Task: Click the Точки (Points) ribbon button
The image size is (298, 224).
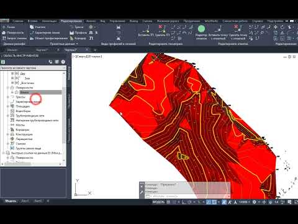Action: pyautogui.click(x=8, y=27)
